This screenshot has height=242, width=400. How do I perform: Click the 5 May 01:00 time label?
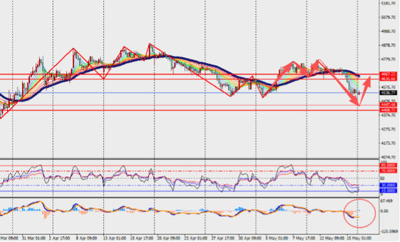pyautogui.click(x=276, y=238)
